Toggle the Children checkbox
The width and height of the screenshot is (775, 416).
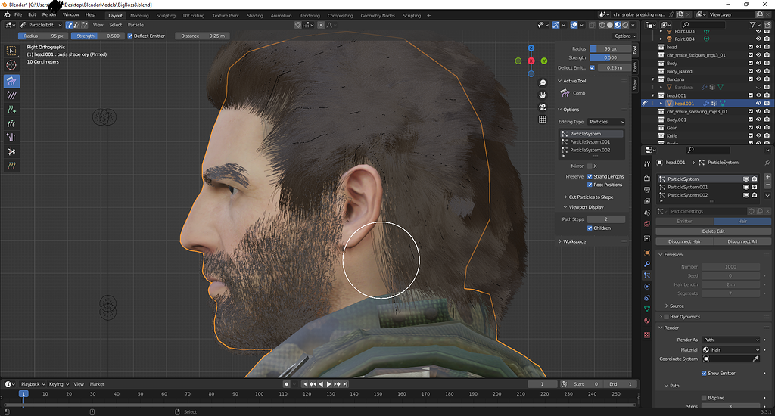[590, 228]
